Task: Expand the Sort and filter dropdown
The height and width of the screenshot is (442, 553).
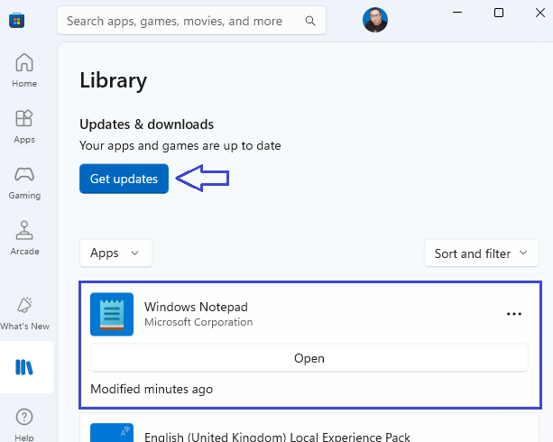Action: coord(481,253)
